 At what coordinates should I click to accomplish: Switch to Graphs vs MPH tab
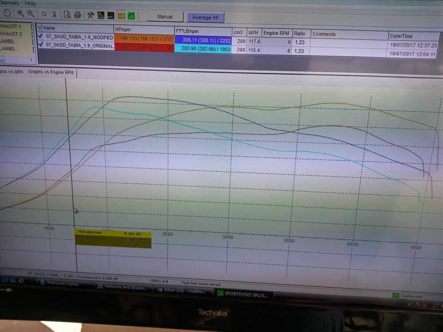(12, 71)
